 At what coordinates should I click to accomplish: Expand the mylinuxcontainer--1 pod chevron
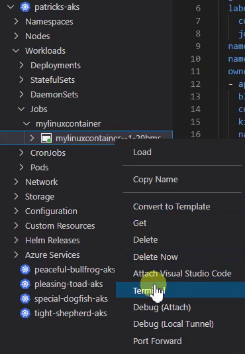coord(32,138)
